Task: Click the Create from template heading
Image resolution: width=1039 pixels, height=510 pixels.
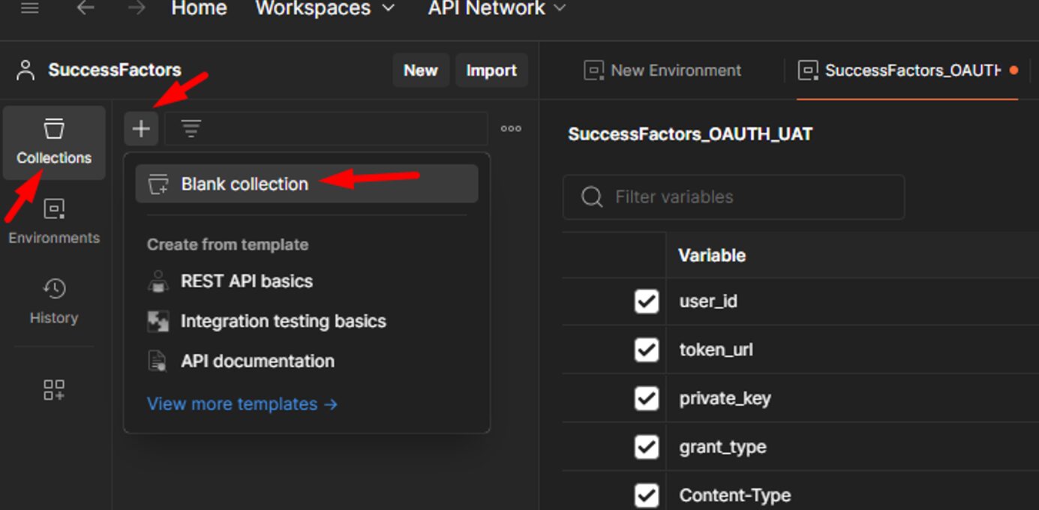Action: tap(228, 244)
